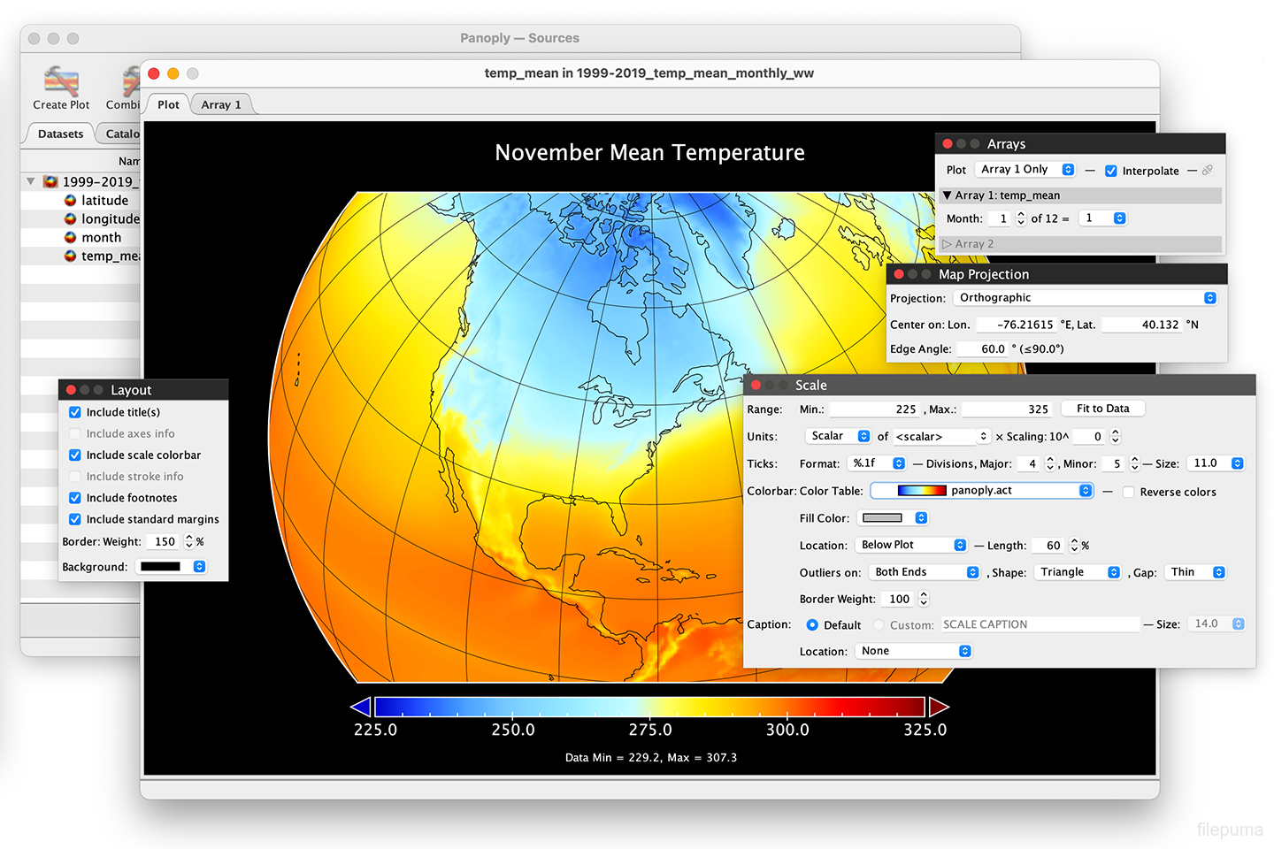Click the Range Min input field
Image resolution: width=1274 pixels, height=849 pixels.
point(874,409)
